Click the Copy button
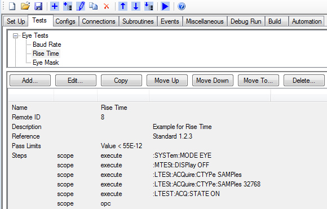The image size is (327, 209). pyautogui.click(x=121, y=81)
